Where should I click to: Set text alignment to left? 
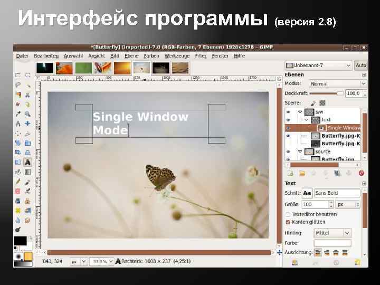[318, 252]
